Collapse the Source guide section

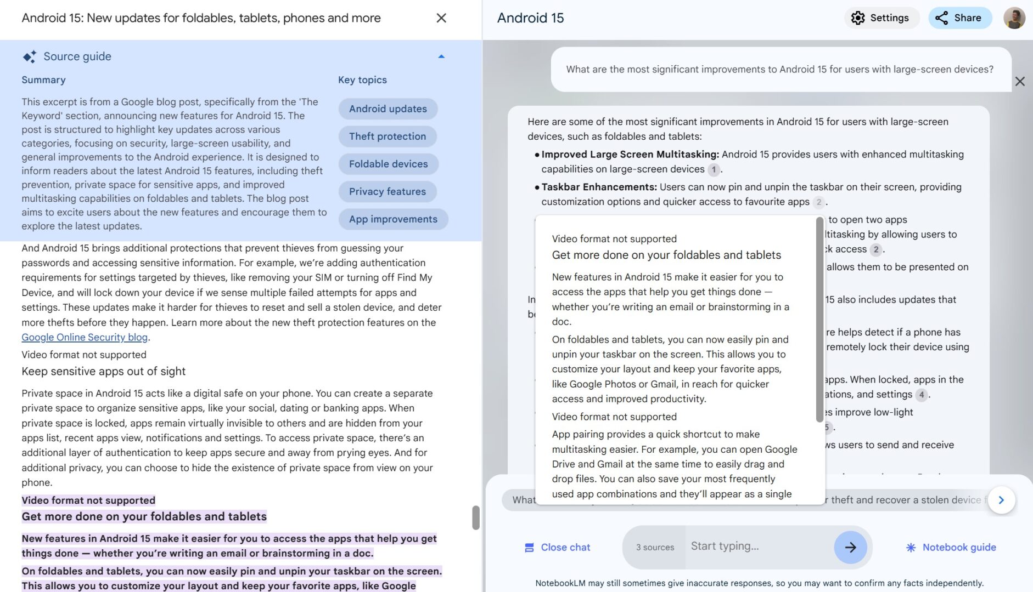coord(441,56)
